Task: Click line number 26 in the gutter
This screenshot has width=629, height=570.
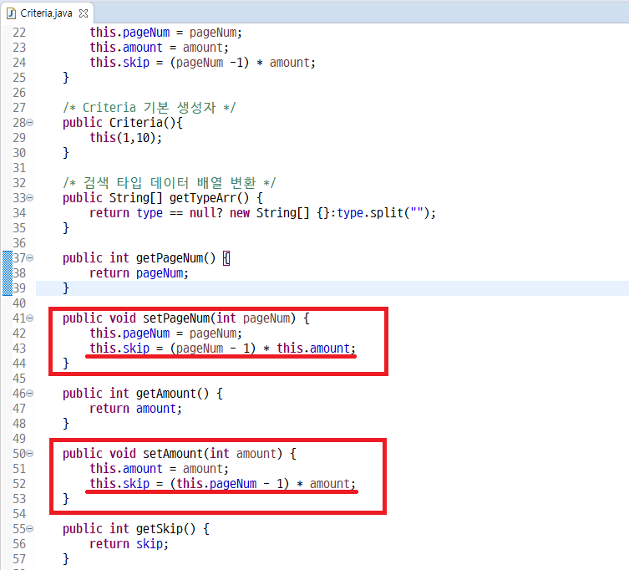Action: 19,93
